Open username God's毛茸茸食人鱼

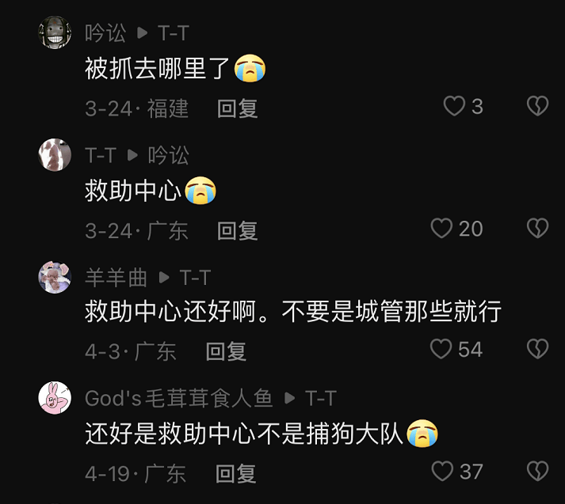point(179,398)
